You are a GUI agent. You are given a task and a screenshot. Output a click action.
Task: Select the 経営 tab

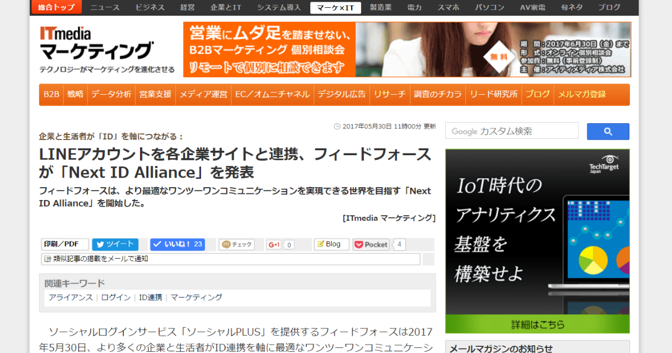coord(188,7)
